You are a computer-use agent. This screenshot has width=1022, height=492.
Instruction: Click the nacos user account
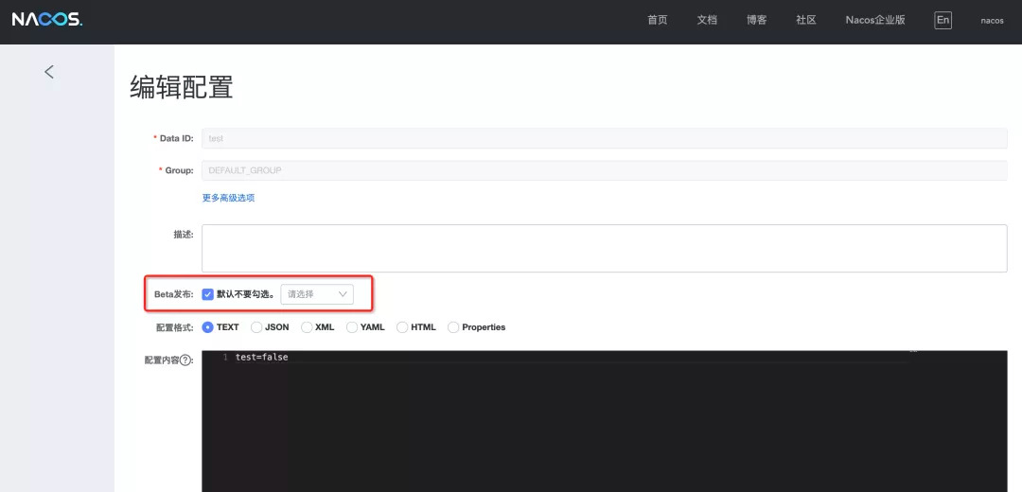992,21
